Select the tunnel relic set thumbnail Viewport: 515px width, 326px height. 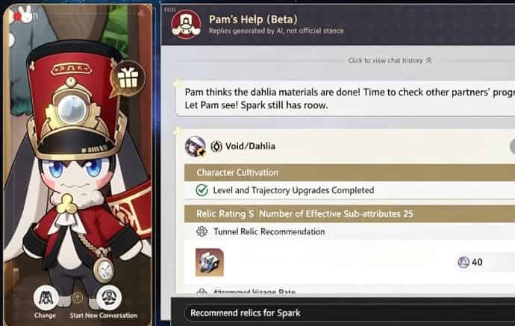[210, 262]
